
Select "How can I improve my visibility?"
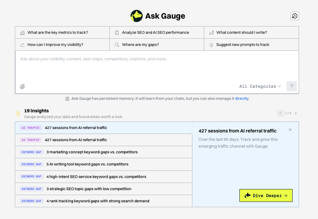[x=62, y=45]
